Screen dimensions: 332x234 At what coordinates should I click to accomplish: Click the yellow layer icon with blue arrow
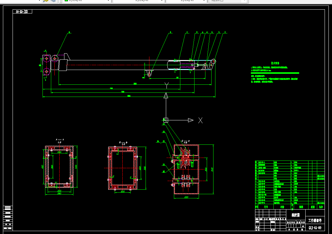coord(45,1)
